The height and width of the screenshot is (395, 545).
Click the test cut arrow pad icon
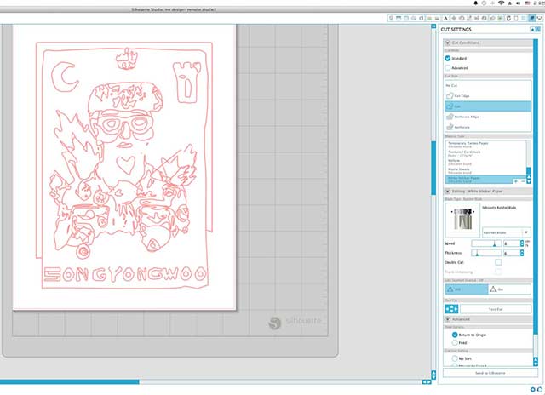[x=451, y=309]
